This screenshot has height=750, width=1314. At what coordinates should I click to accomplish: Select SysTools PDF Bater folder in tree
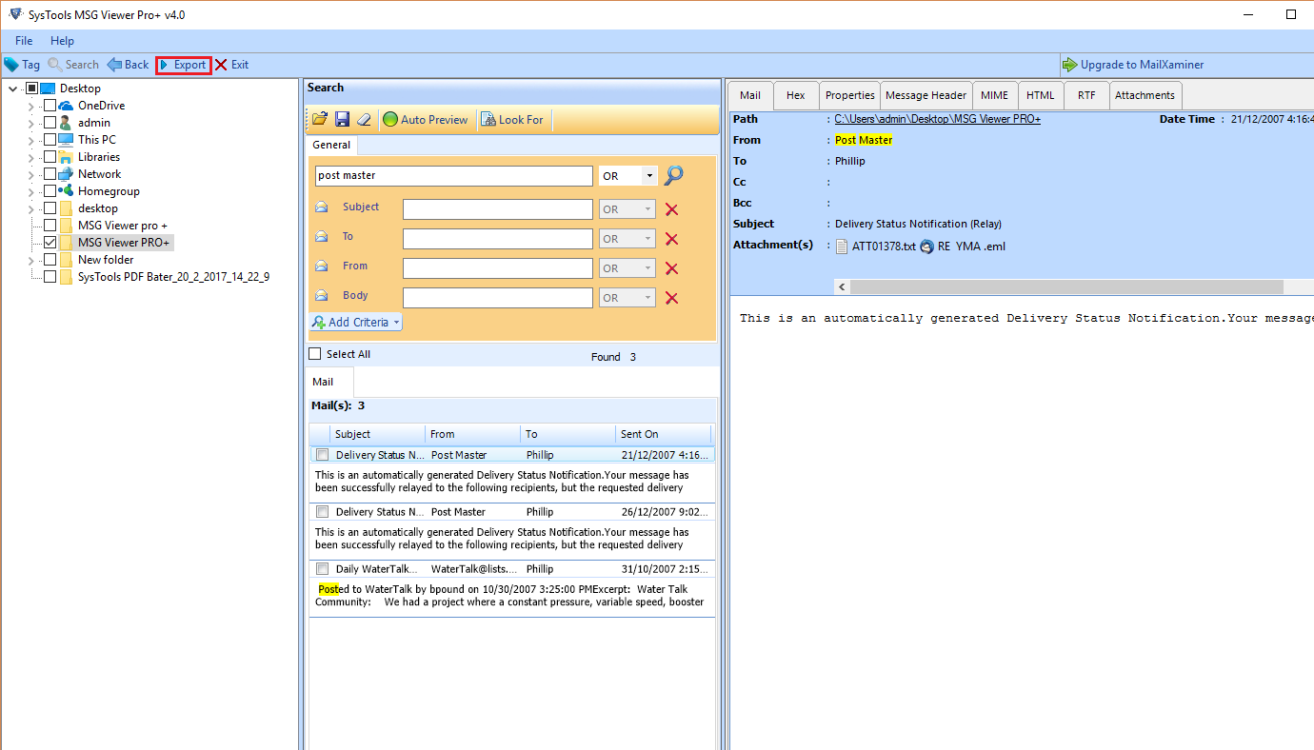click(x=173, y=277)
